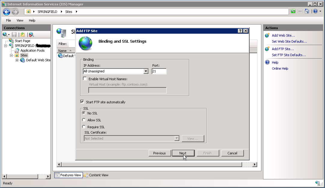Uncheck Start FTP site automatically
The height and width of the screenshot is (188, 325).
(x=82, y=102)
